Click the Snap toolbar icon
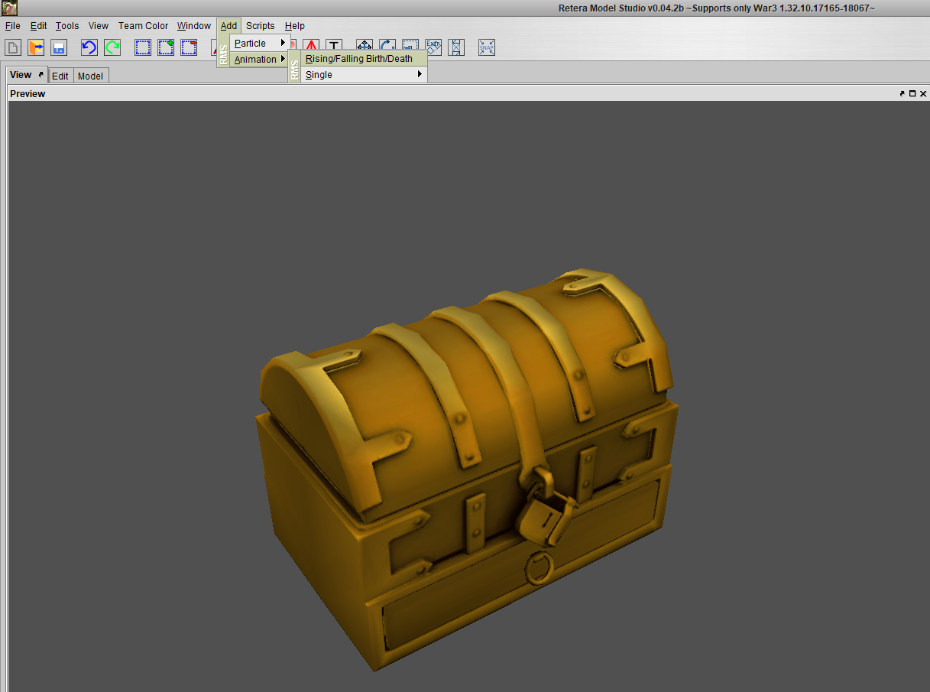Viewport: 930px width, 692px height. (487, 47)
